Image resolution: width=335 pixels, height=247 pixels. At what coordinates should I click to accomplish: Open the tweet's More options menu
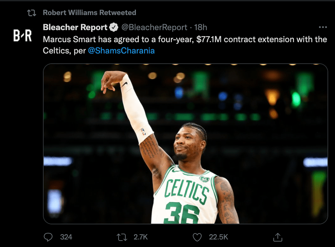click(323, 27)
